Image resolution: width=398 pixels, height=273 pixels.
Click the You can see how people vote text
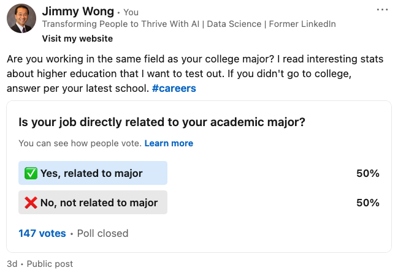coord(80,143)
